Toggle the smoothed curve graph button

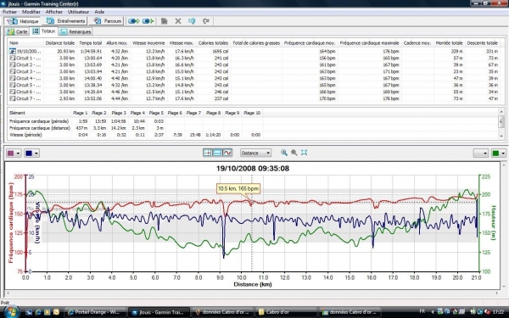pos(227,153)
